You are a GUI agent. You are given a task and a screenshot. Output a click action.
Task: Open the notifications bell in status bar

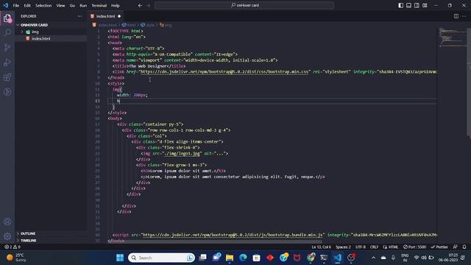point(464,247)
